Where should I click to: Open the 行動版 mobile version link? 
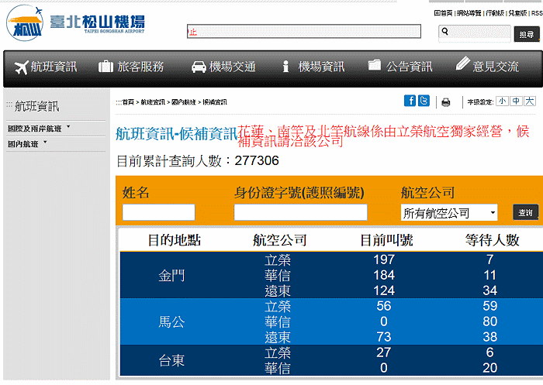[495, 13]
